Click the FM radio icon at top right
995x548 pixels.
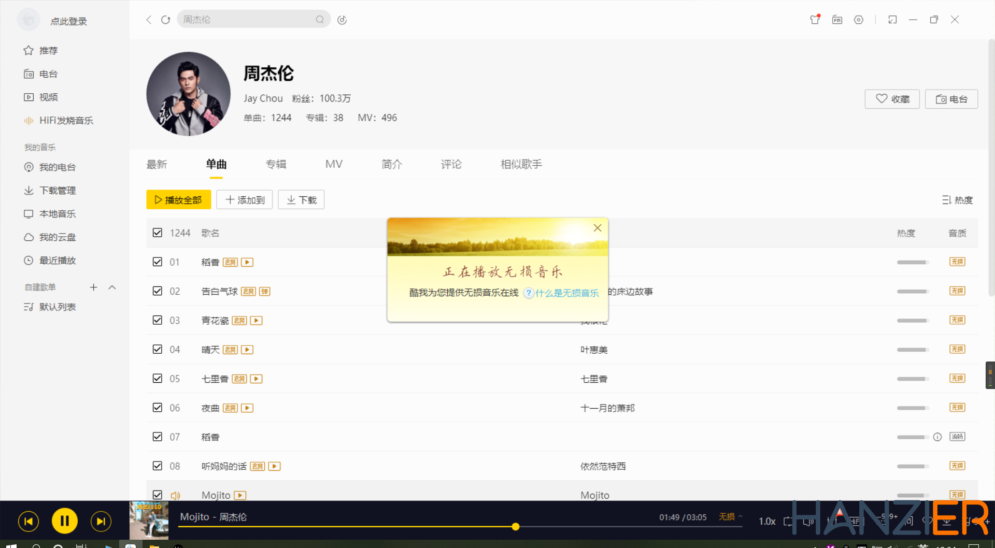click(837, 20)
